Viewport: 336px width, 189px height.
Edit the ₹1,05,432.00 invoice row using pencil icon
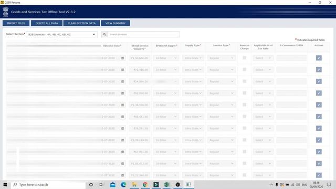coord(319,163)
